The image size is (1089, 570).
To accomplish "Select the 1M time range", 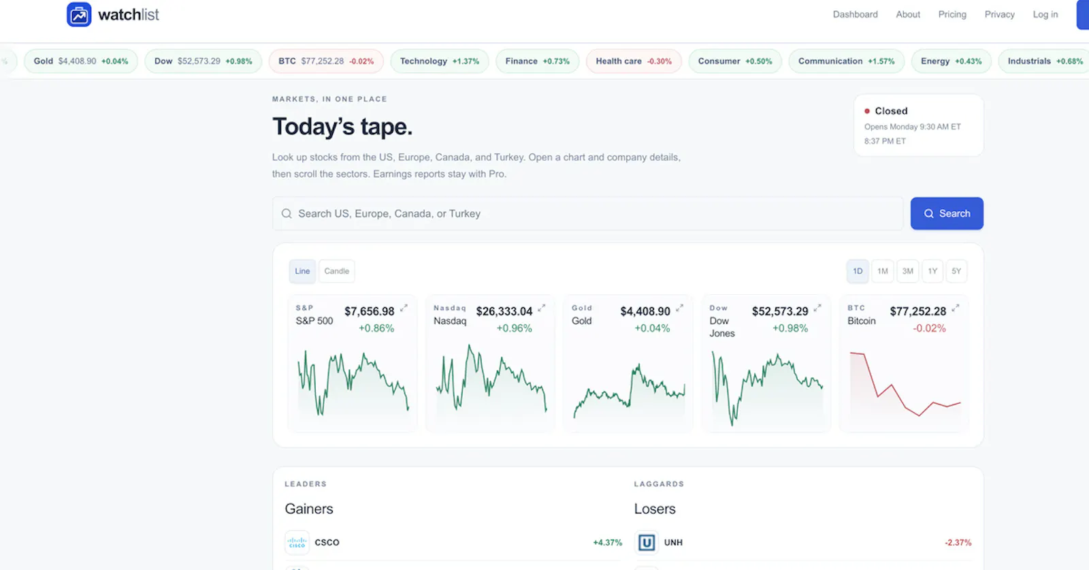I will 883,271.
